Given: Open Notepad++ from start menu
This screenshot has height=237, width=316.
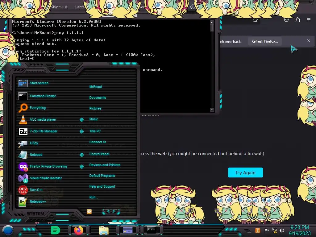Looking at the screenshot, I should 32,202.
